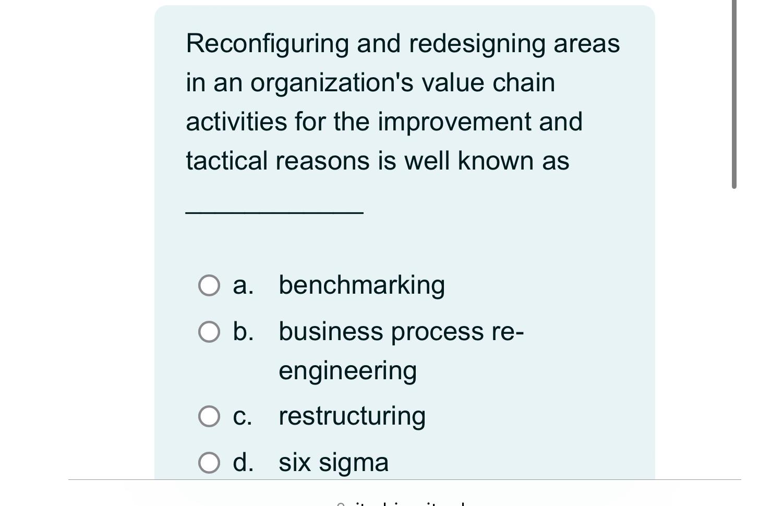Click the option letter a
This screenshot has width=759, height=506.
click(x=243, y=285)
